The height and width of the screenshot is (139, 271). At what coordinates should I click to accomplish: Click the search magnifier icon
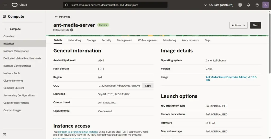67,5
